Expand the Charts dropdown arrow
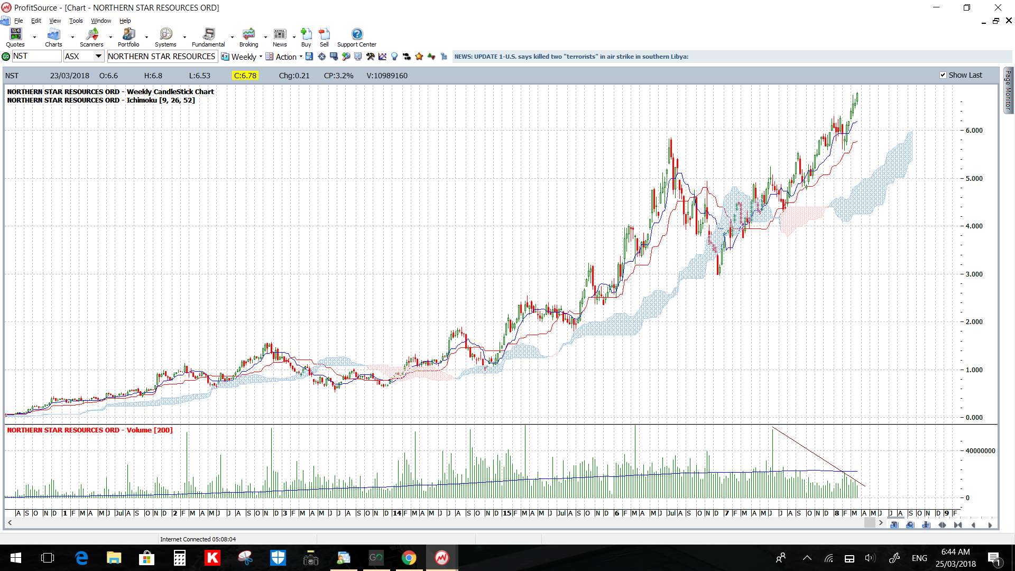This screenshot has width=1015, height=571. [72, 38]
